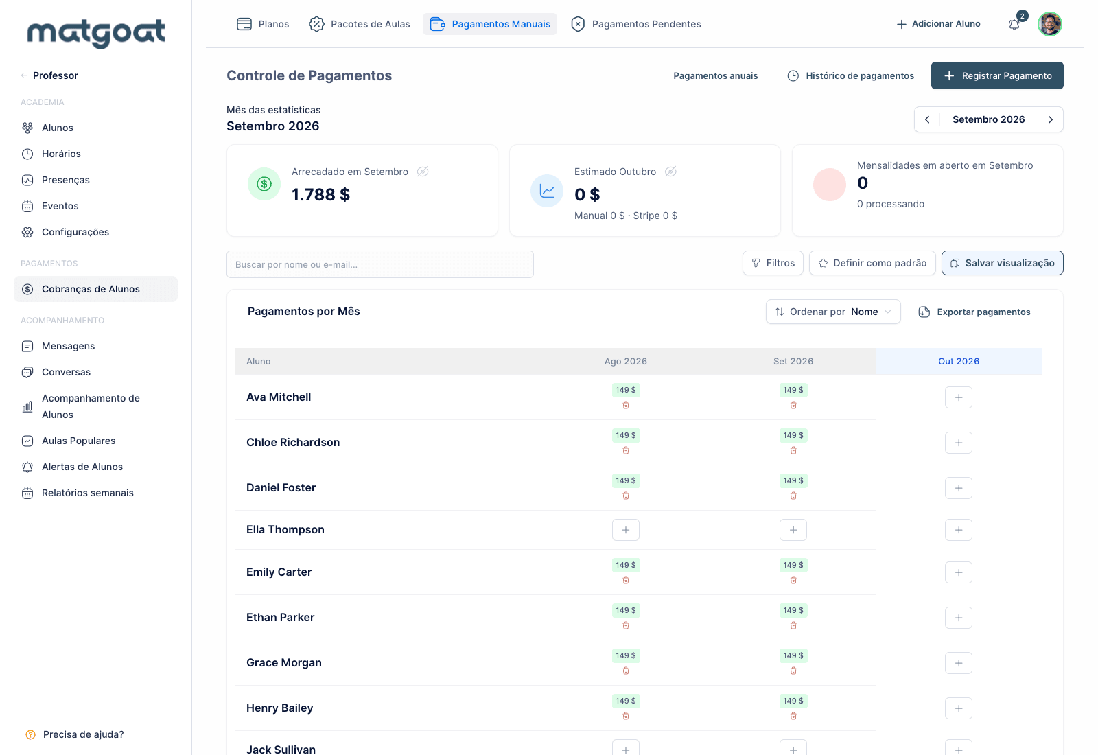
Task: Open the Pagamentos Pendentes tab
Action: pos(636,24)
